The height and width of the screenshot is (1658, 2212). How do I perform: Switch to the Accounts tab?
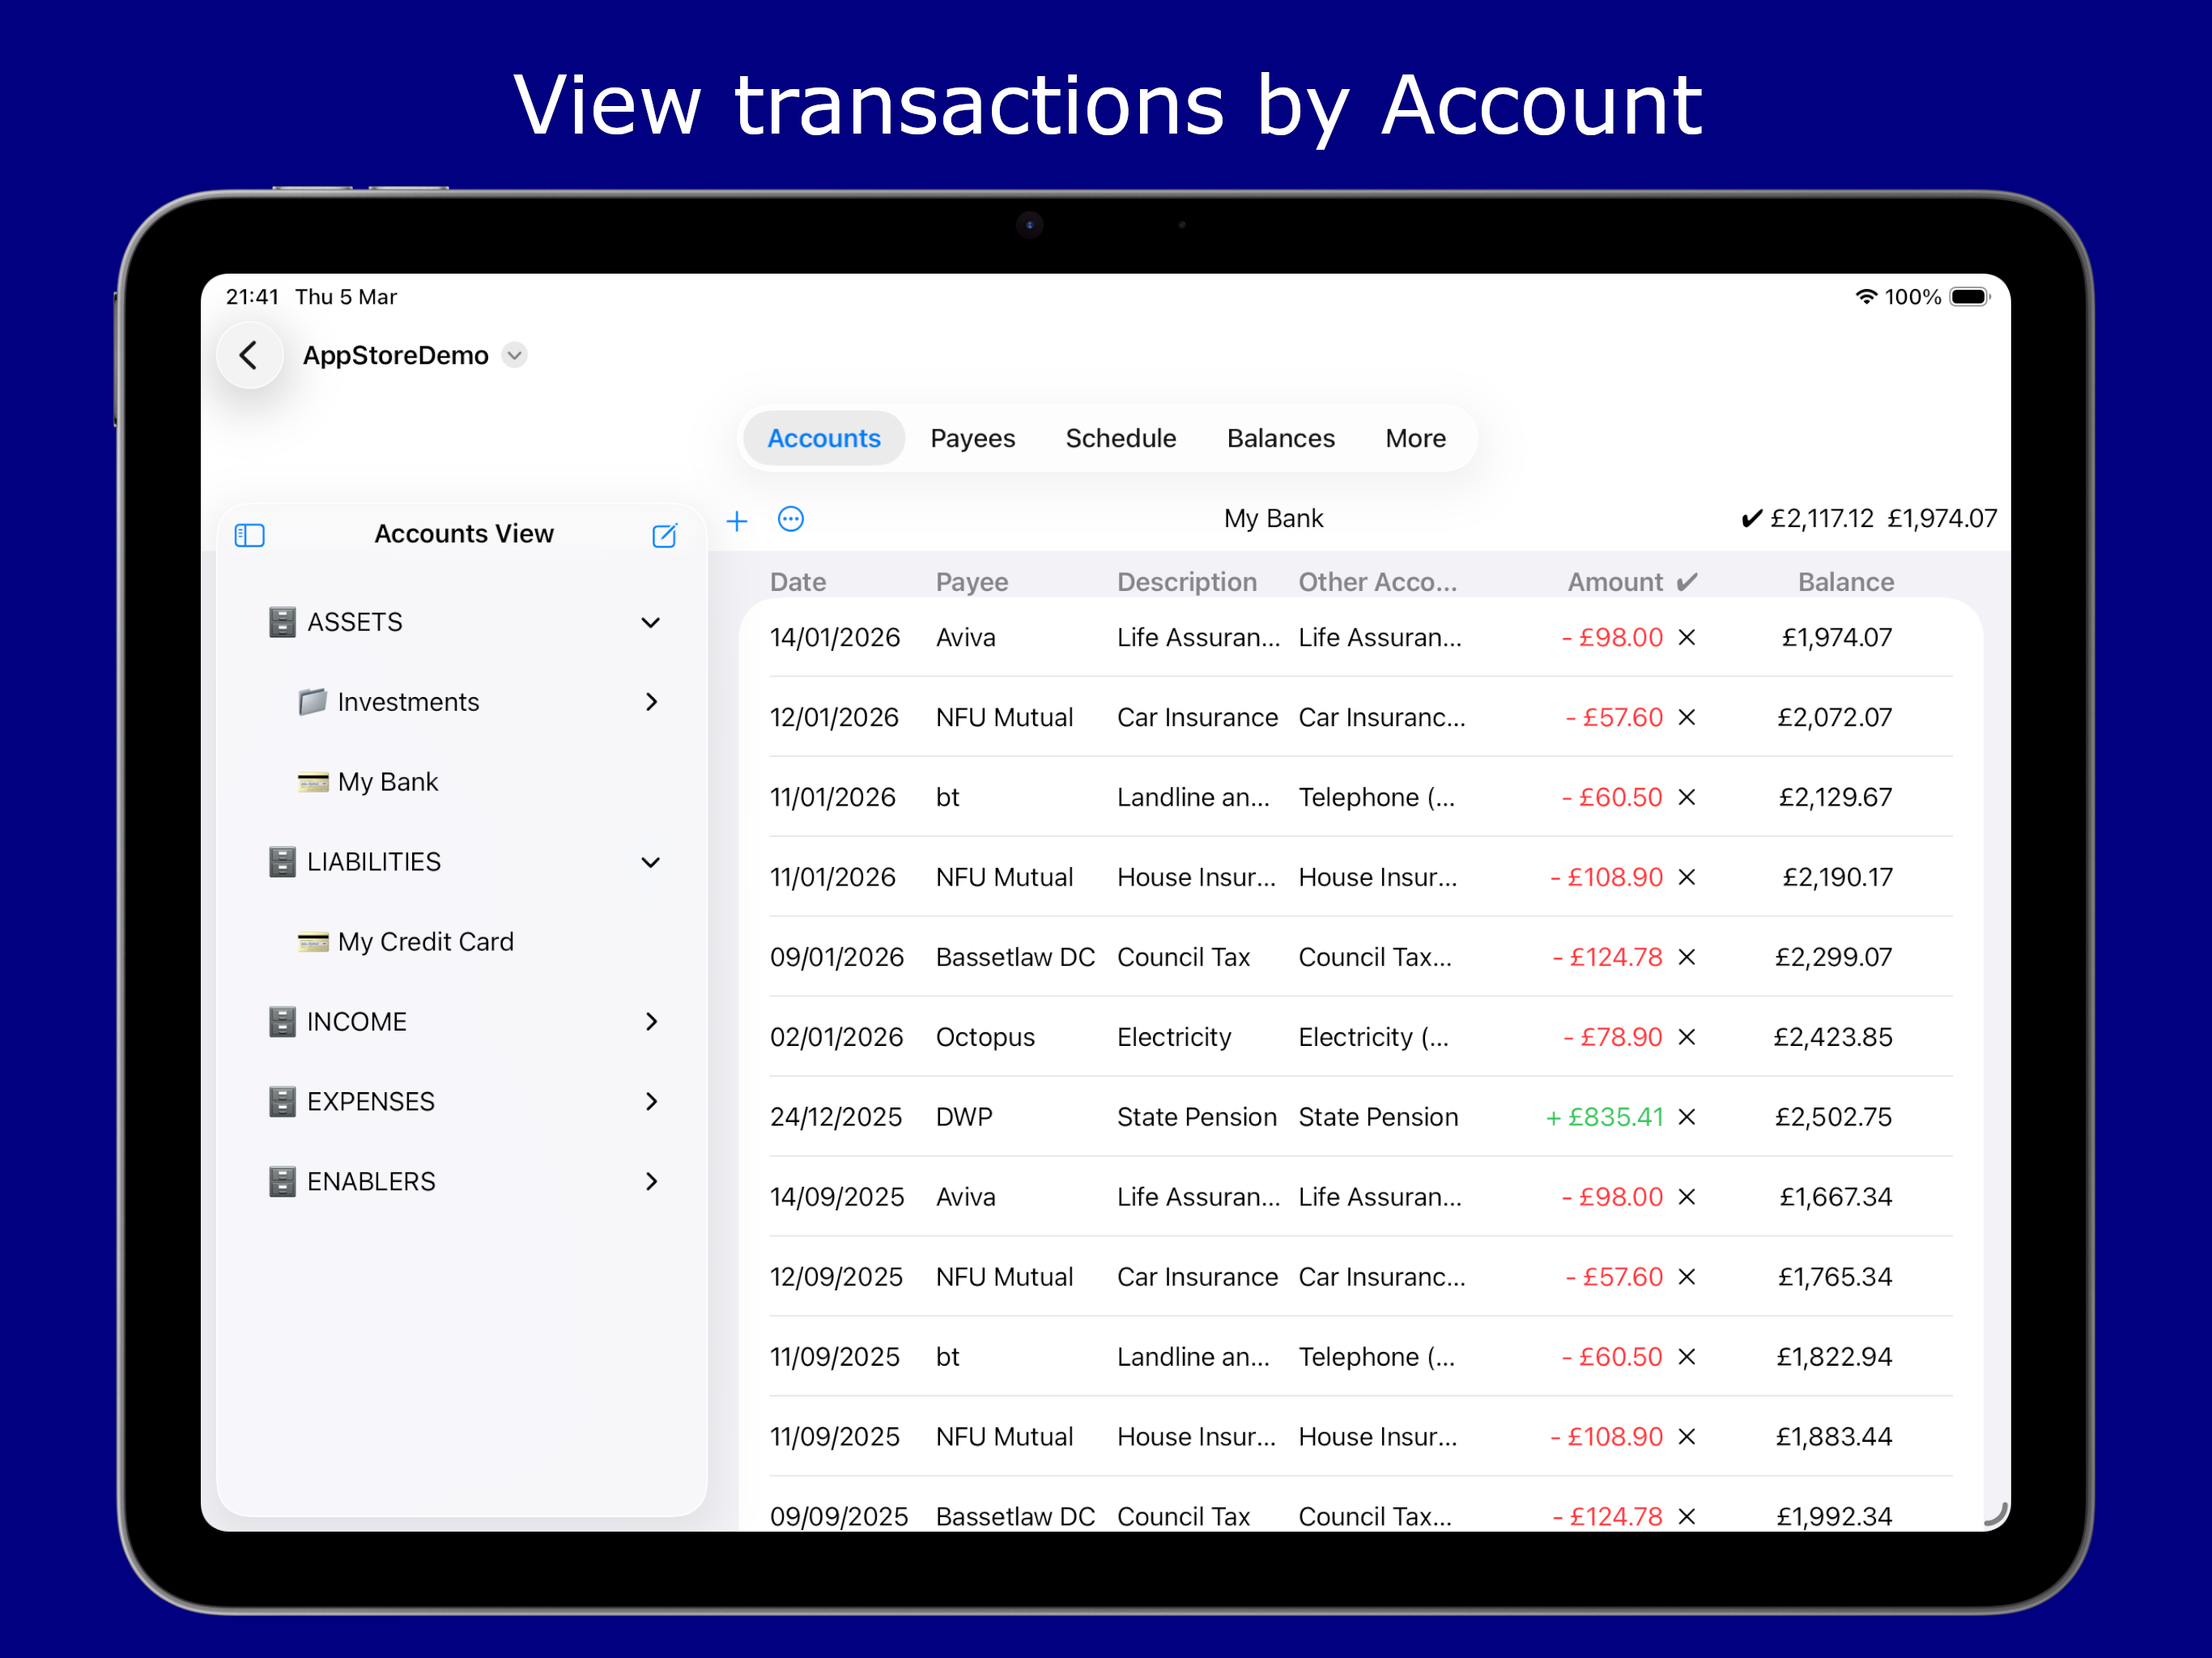[x=824, y=438]
